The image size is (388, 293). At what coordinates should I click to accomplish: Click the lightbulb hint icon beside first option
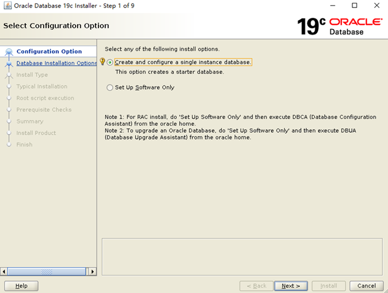pos(102,62)
